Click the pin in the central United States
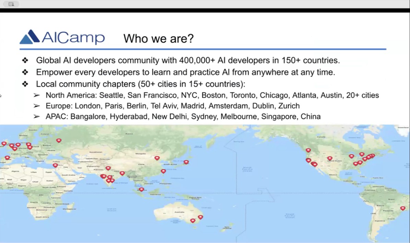This screenshot has height=243, width=410. tap(330, 158)
